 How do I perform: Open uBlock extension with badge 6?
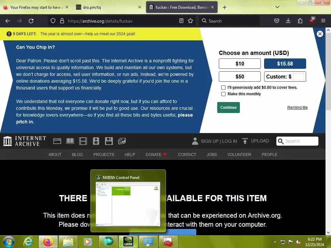click(x=312, y=20)
